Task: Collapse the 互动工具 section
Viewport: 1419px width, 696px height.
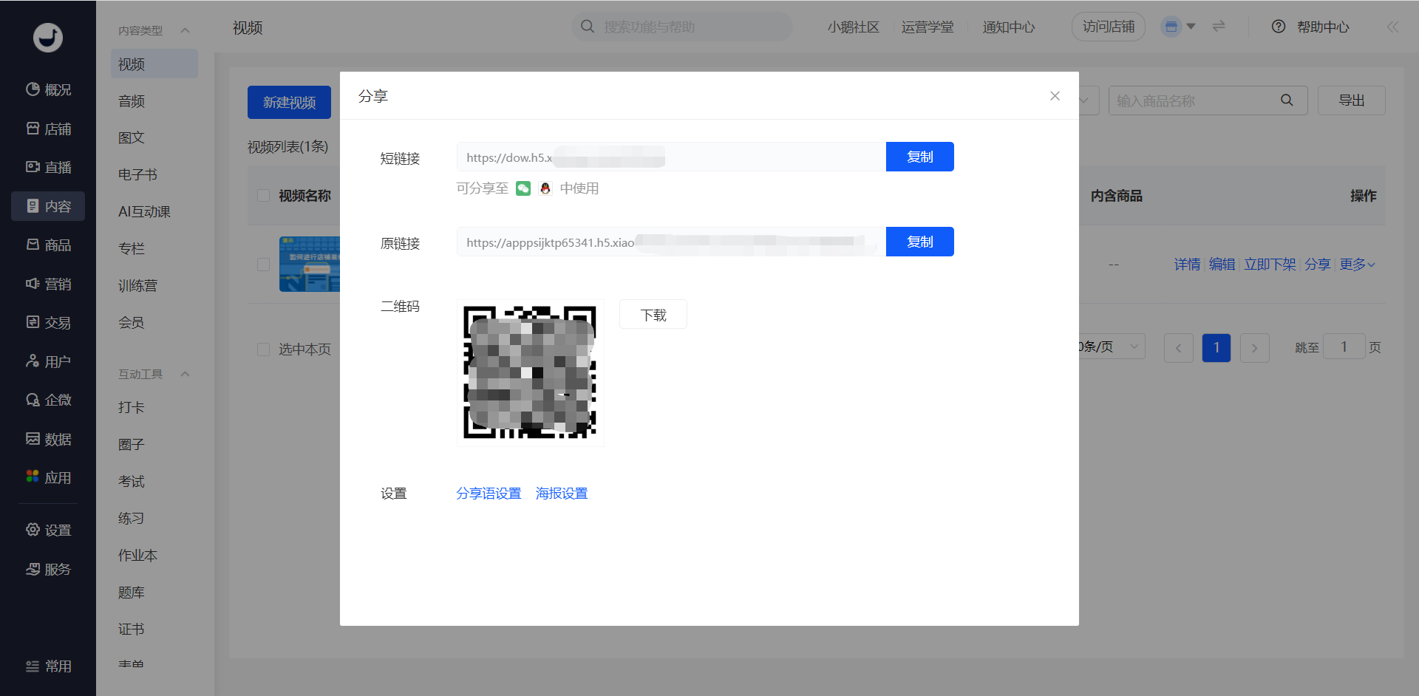Action: (185, 374)
